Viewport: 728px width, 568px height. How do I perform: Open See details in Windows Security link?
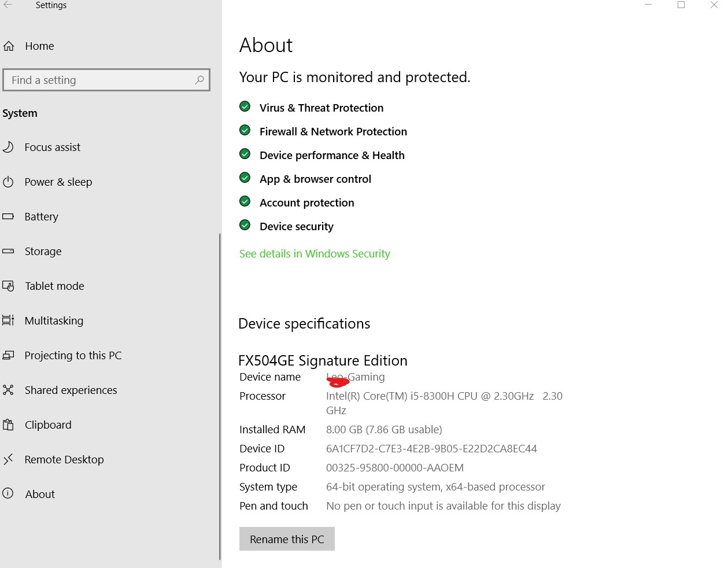click(315, 253)
